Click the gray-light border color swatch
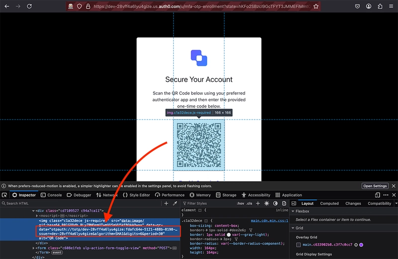This screenshot has width=398, height=259. tap(229, 235)
